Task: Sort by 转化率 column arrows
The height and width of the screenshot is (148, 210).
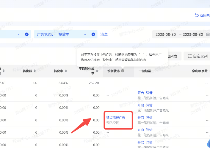Action: click(x=66, y=71)
